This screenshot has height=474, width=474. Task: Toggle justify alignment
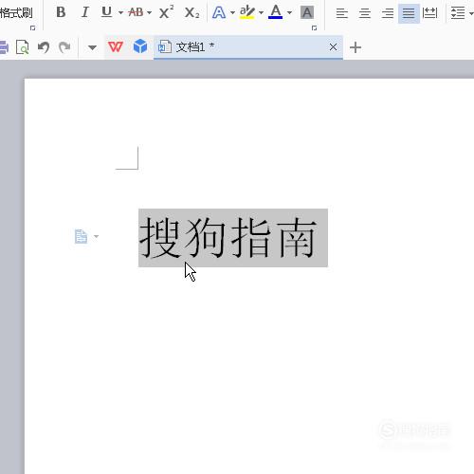pos(409,13)
